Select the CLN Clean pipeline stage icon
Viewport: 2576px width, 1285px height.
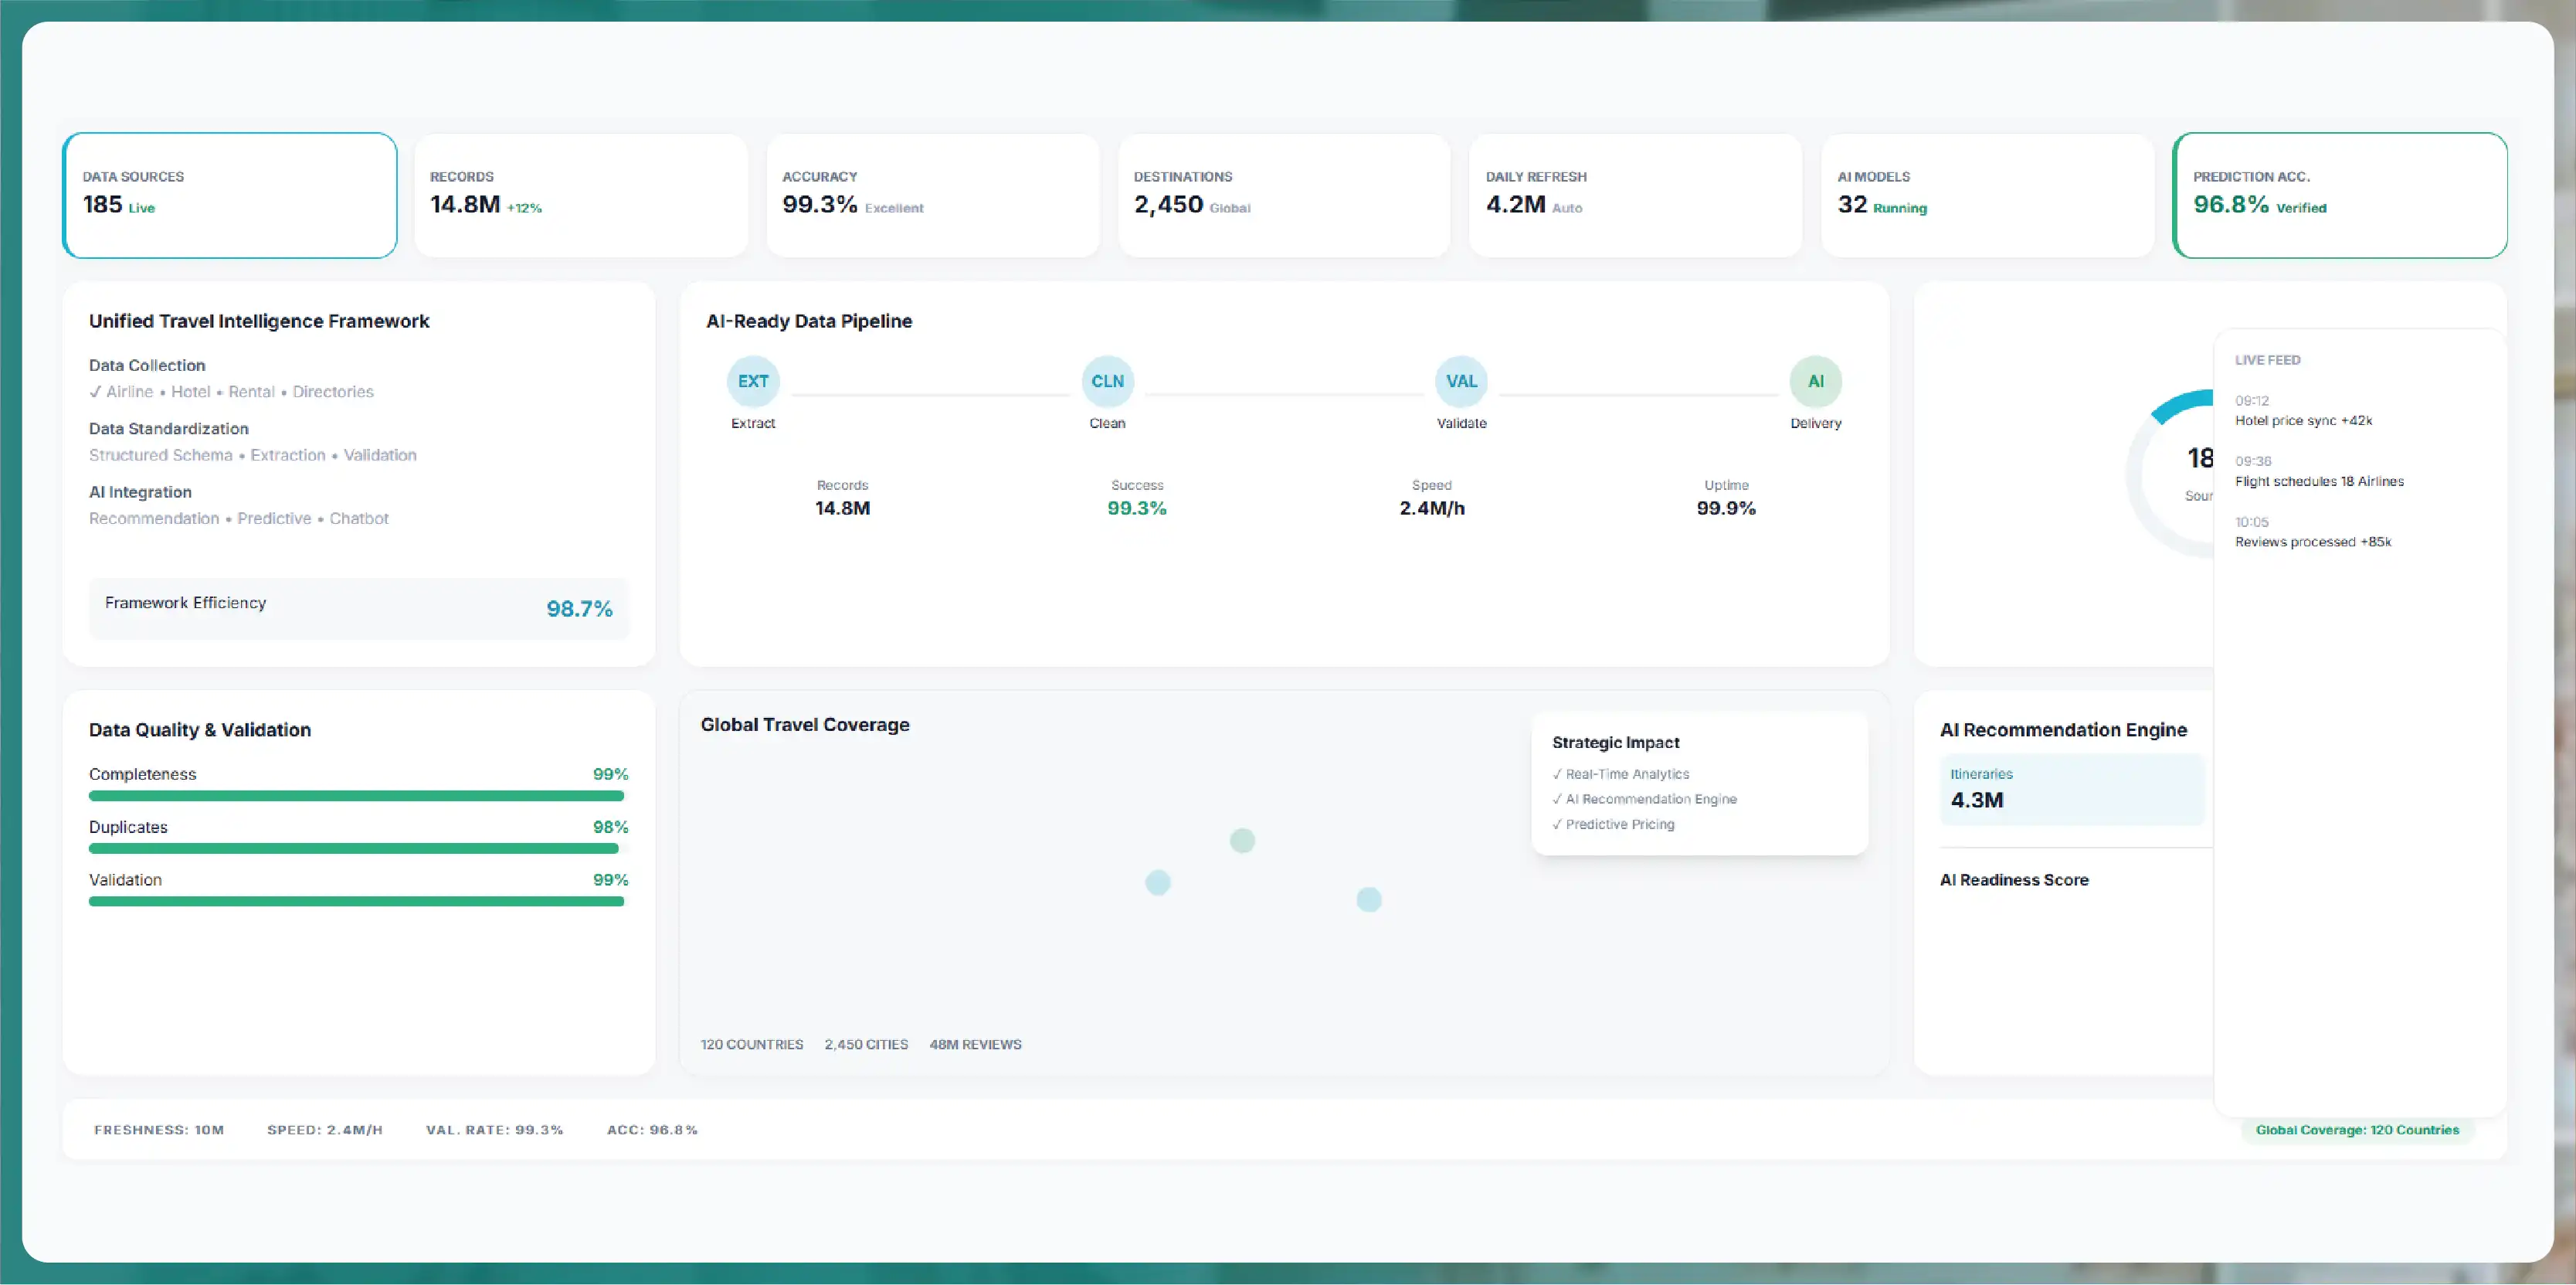[x=1107, y=381]
